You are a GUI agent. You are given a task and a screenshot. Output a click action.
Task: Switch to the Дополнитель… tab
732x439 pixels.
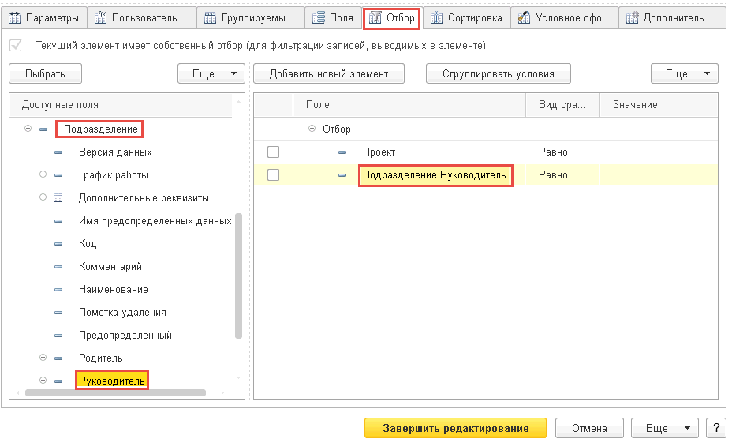click(673, 18)
